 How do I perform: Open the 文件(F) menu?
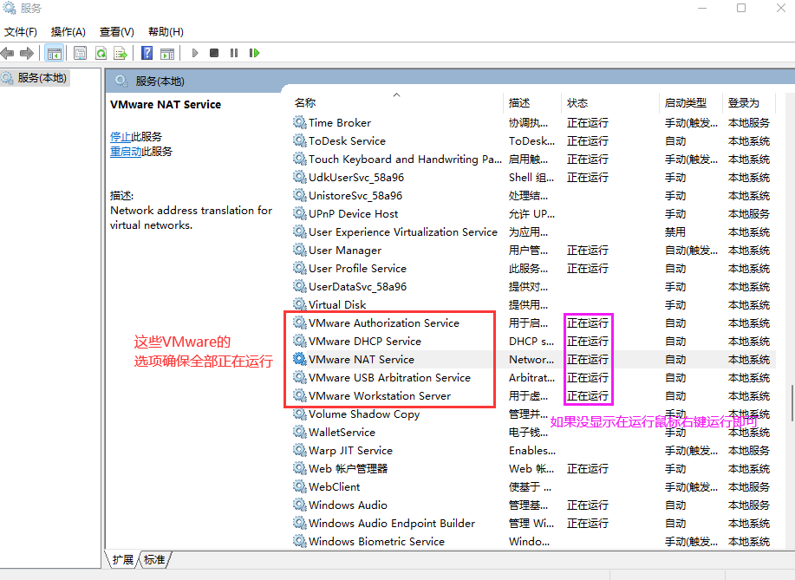tap(21, 32)
